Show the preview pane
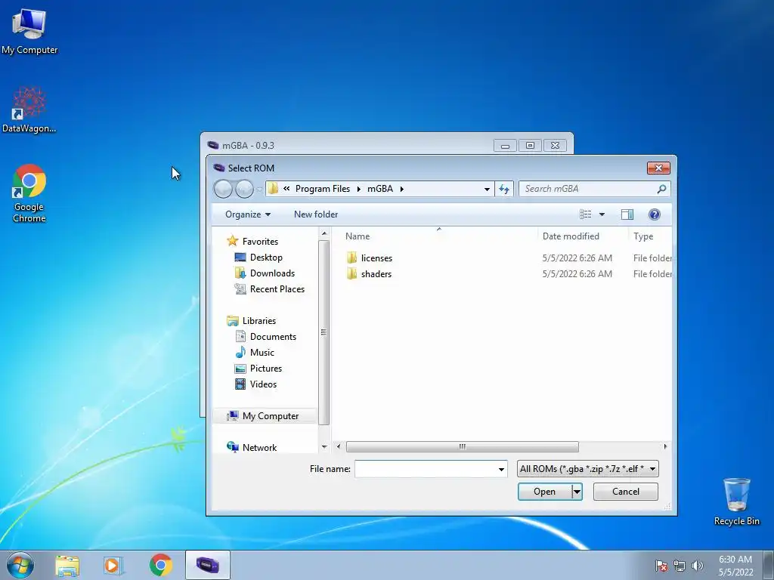774x580 pixels. point(627,214)
